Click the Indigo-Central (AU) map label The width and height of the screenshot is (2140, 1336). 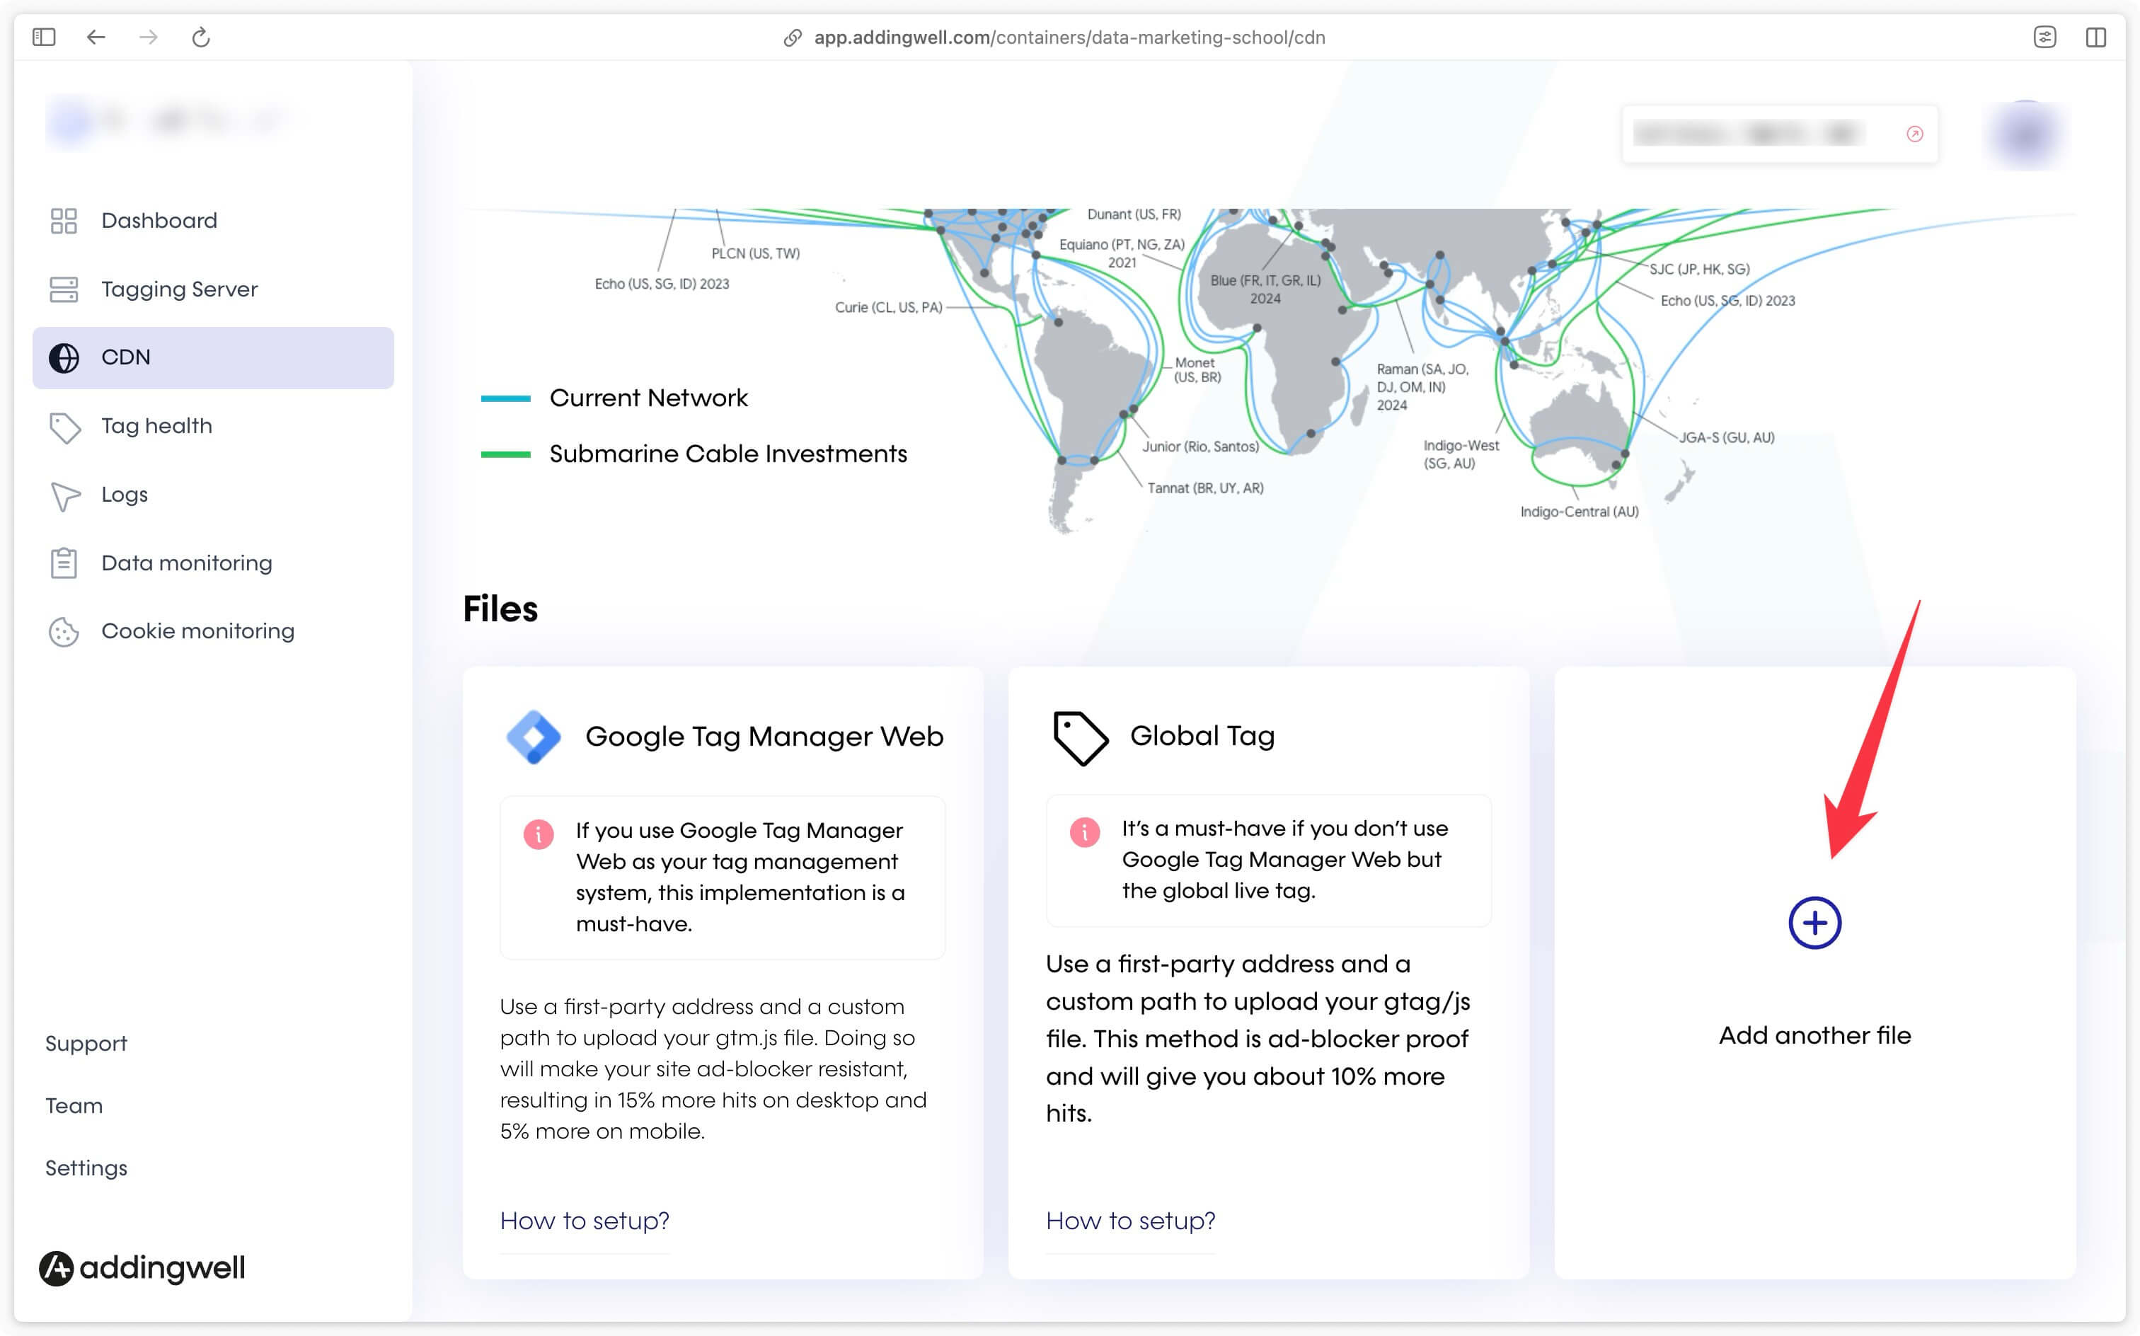1579,512
